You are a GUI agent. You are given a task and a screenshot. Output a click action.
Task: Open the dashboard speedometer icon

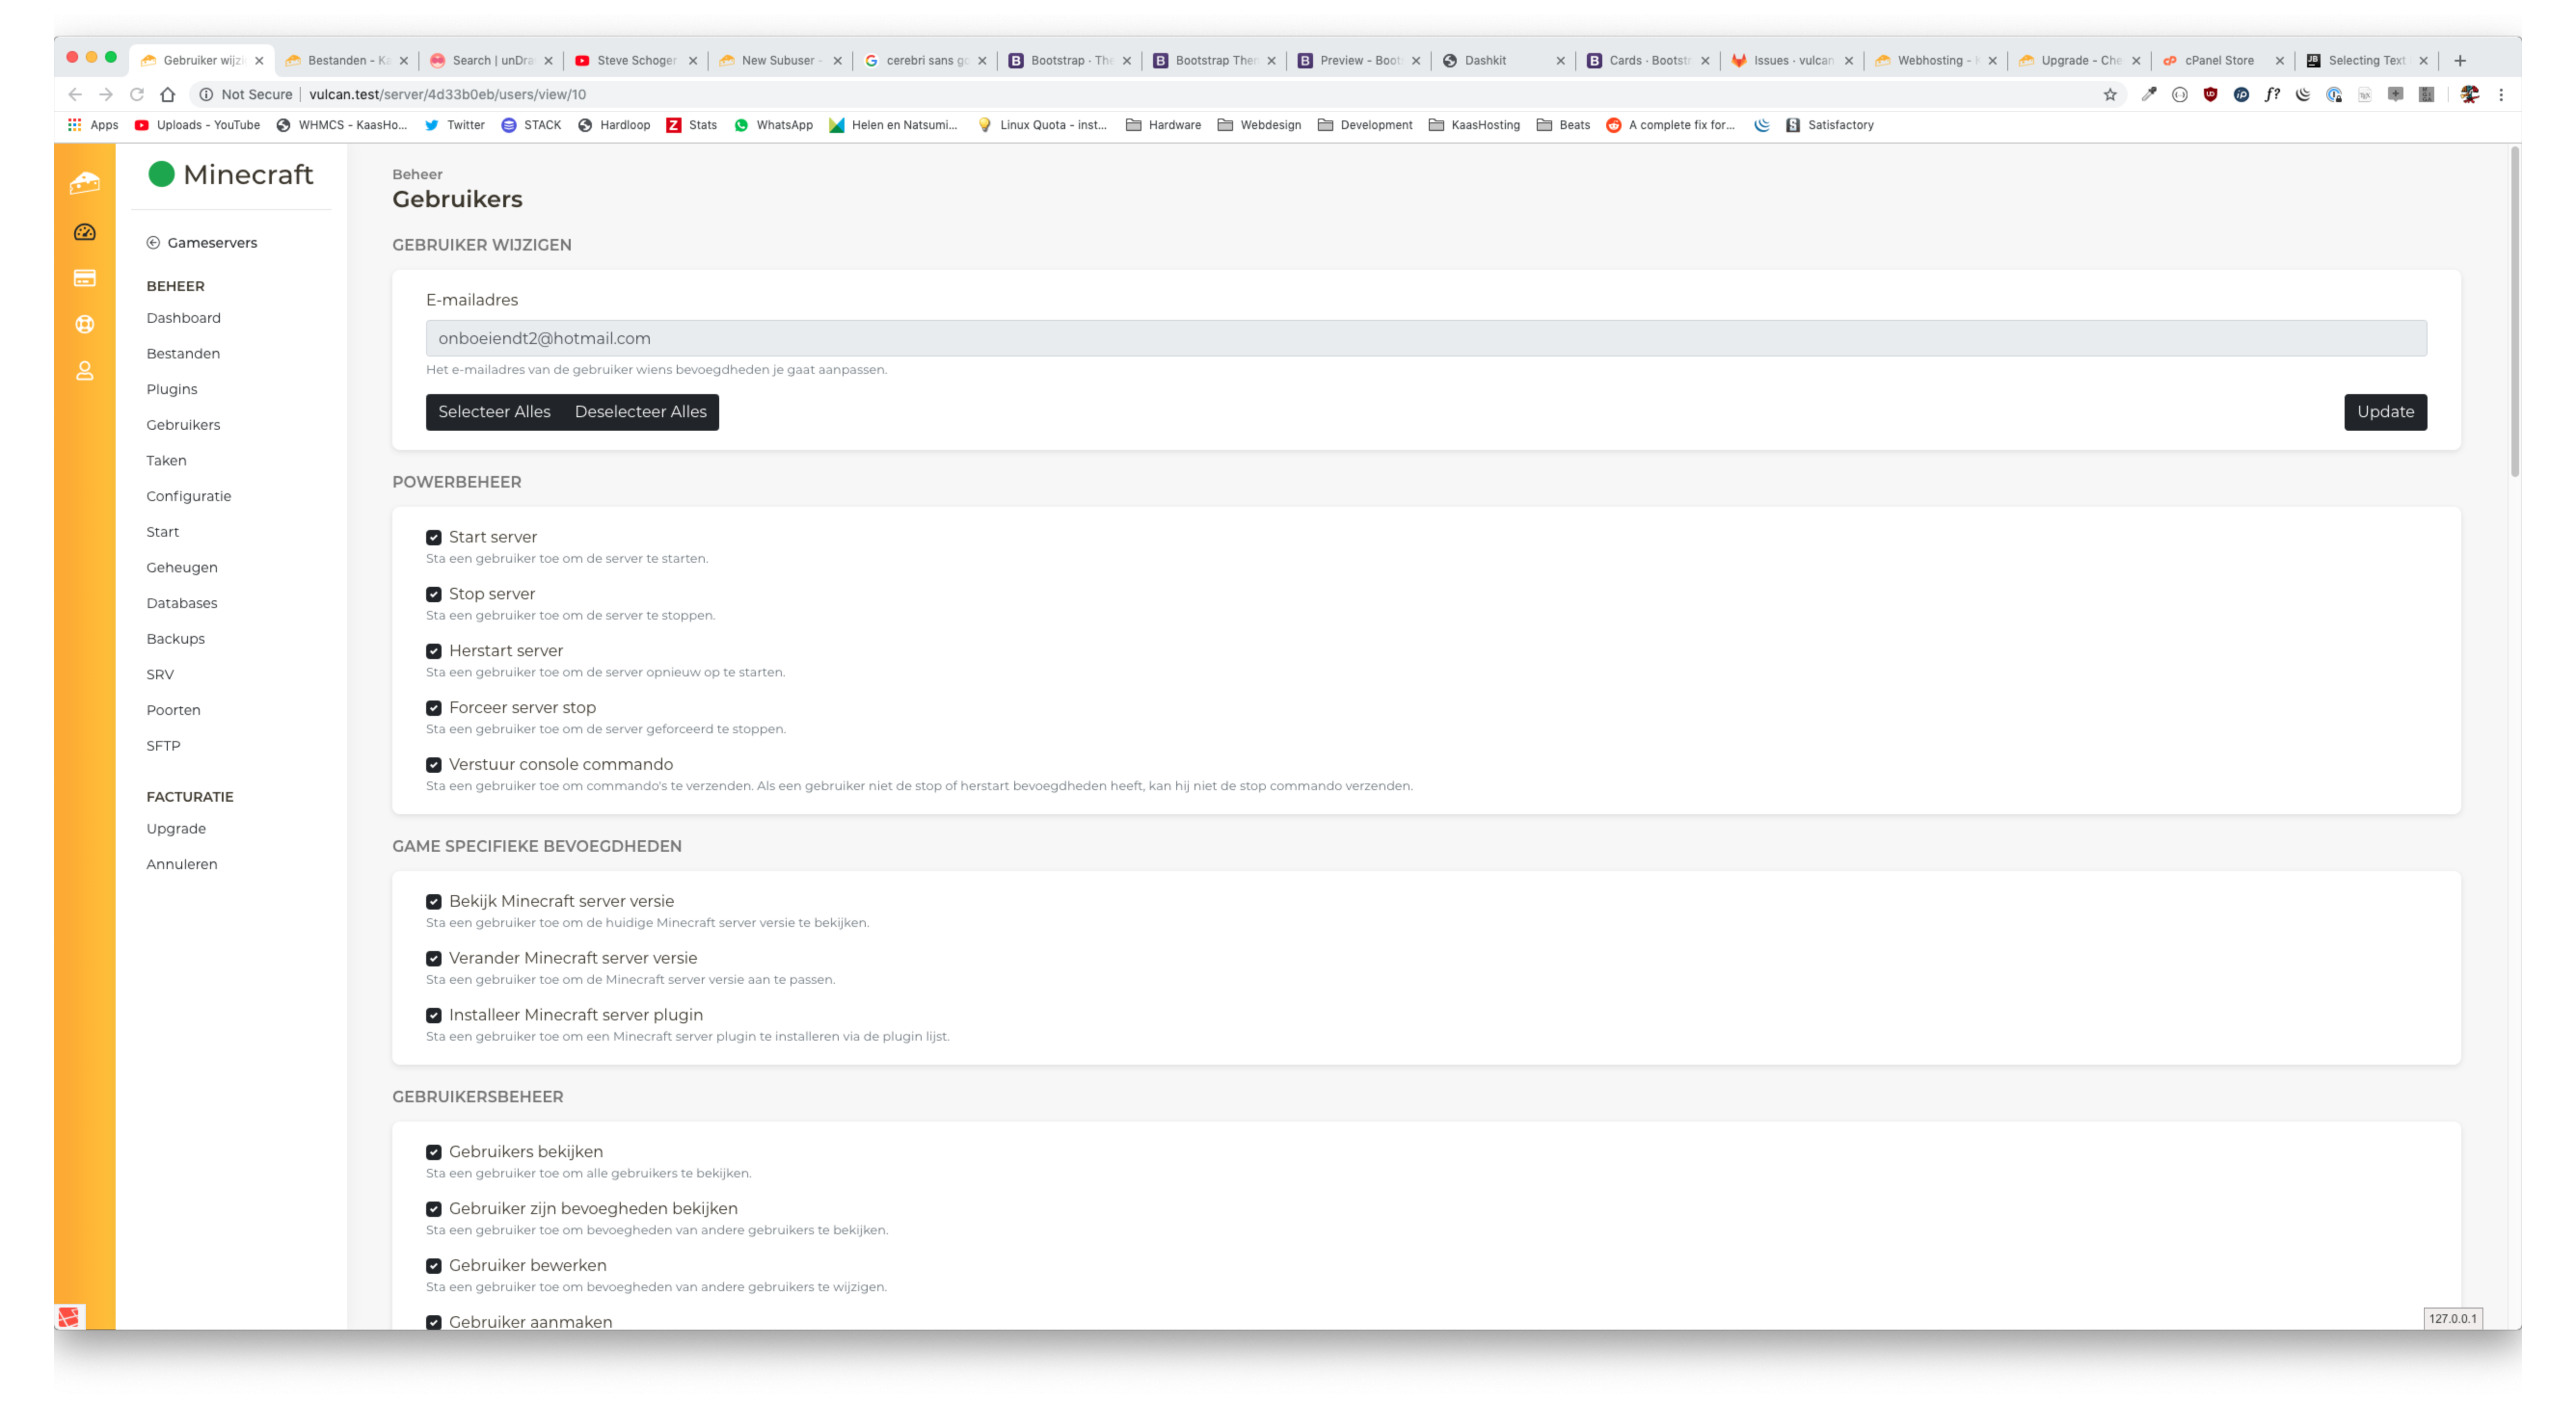(x=84, y=232)
